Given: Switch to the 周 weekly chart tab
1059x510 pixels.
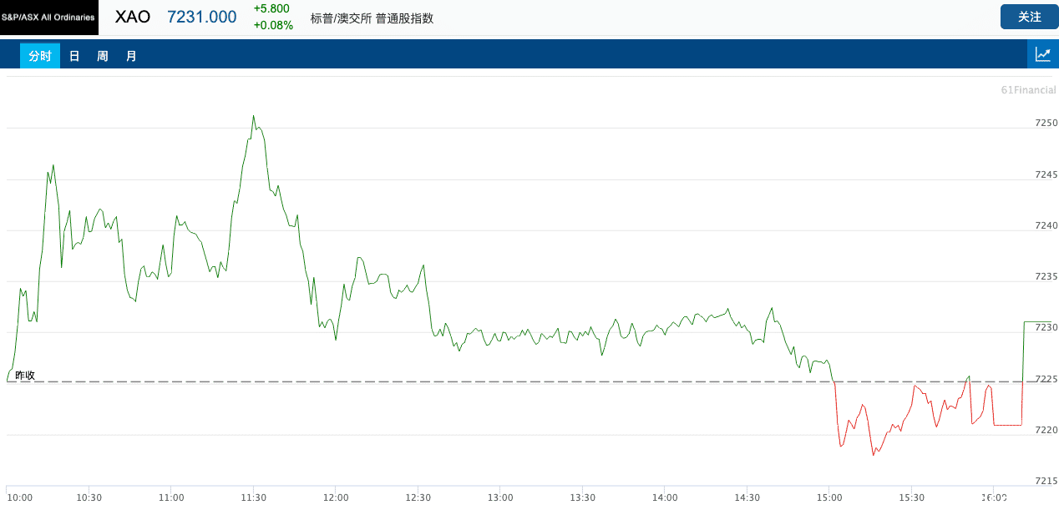Looking at the screenshot, I should 103,56.
